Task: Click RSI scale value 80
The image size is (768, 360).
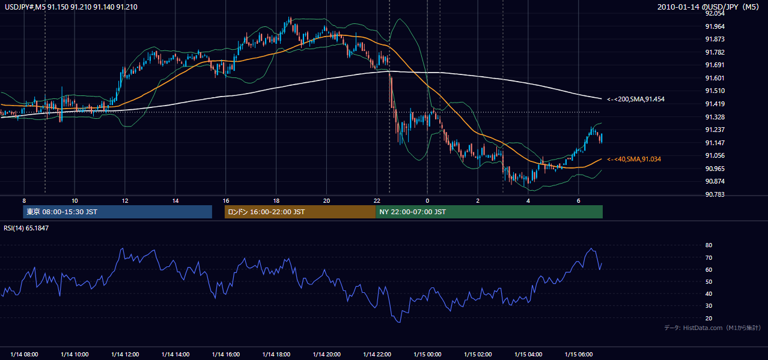Action: coord(709,245)
